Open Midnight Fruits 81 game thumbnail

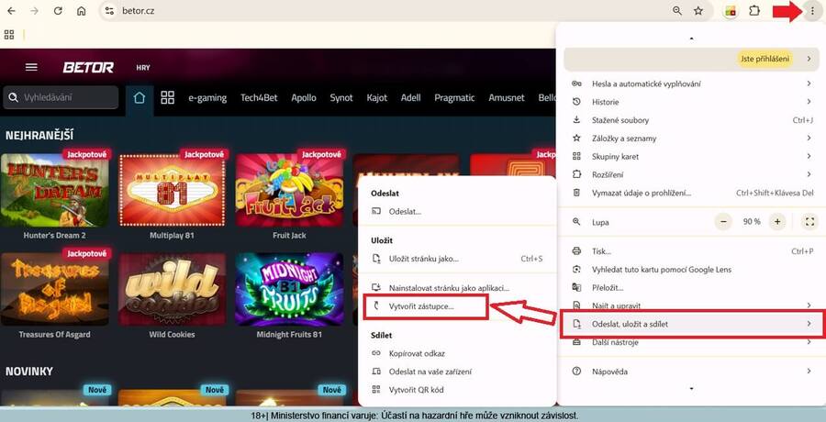[x=289, y=289]
